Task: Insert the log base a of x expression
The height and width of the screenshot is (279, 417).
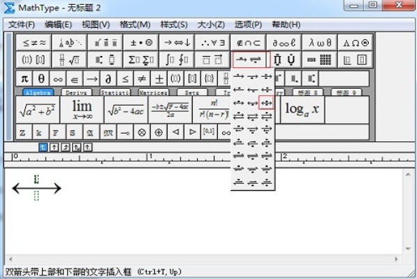Action: pyautogui.click(x=302, y=110)
